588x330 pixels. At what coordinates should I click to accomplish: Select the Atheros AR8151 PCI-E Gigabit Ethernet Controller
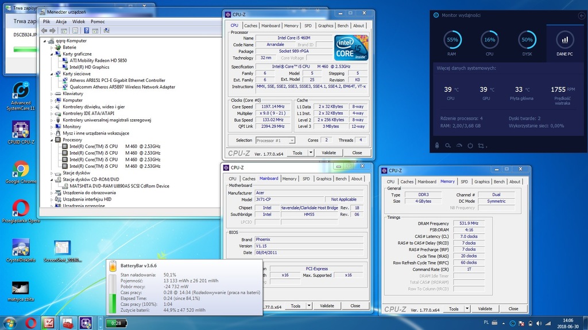[117, 80]
